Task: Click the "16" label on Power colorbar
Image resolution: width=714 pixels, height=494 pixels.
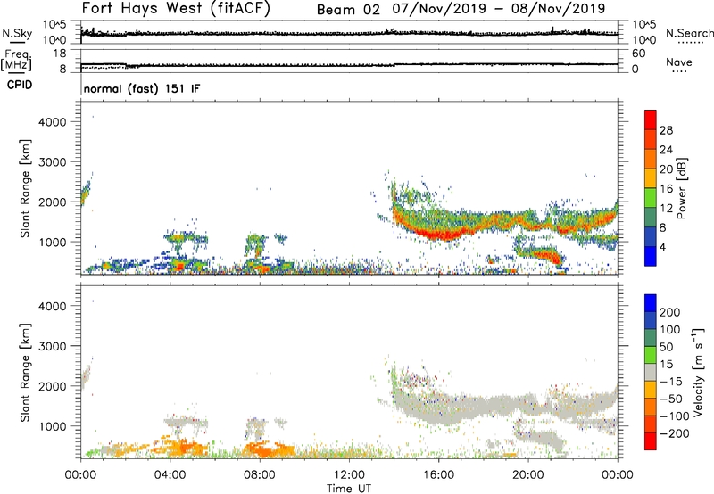Action: tap(666, 188)
